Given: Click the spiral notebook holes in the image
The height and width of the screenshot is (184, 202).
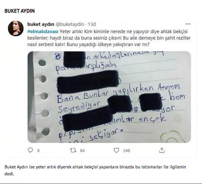Looking at the screenshot, I should point(43,97).
